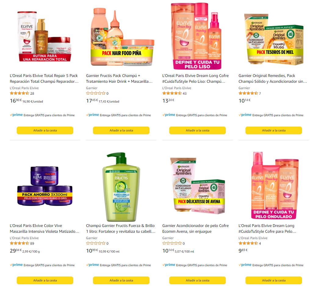Click star rating of Garnier Original Remedies honey pack
The height and width of the screenshot is (286, 316).
[248, 93]
